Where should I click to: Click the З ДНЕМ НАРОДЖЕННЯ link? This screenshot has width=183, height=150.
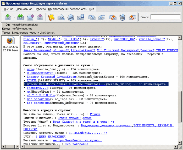tap(51, 136)
